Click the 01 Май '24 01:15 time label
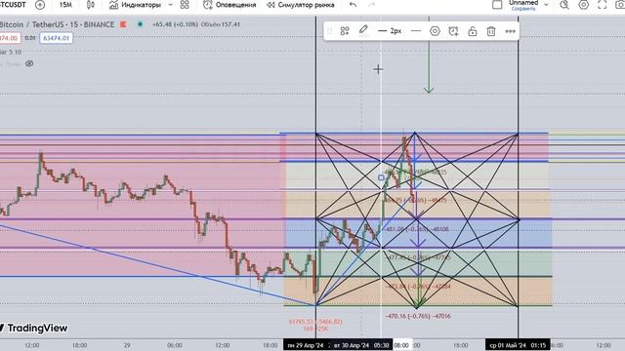The height and width of the screenshot is (351, 625). tap(518, 345)
